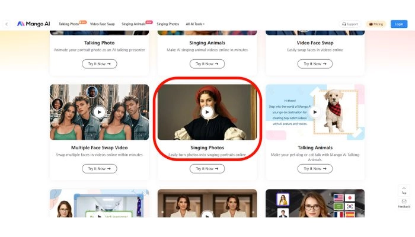The width and height of the screenshot is (415, 237).
Task: Open Singing Animals in the navigation bar
Action: 133,24
